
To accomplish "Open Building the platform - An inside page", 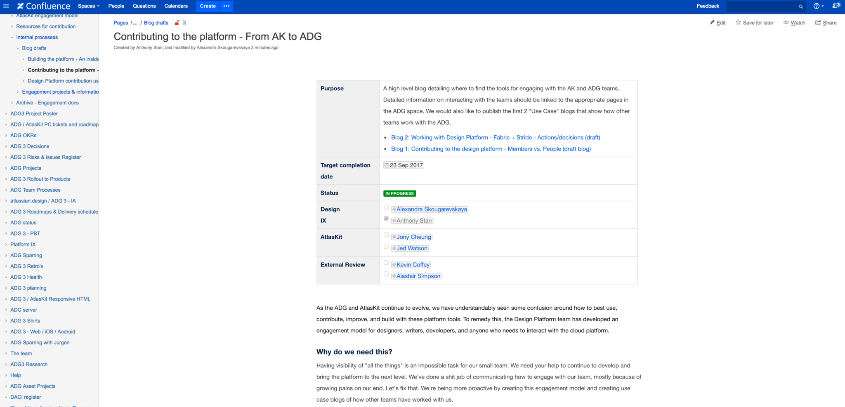I will (x=63, y=59).
